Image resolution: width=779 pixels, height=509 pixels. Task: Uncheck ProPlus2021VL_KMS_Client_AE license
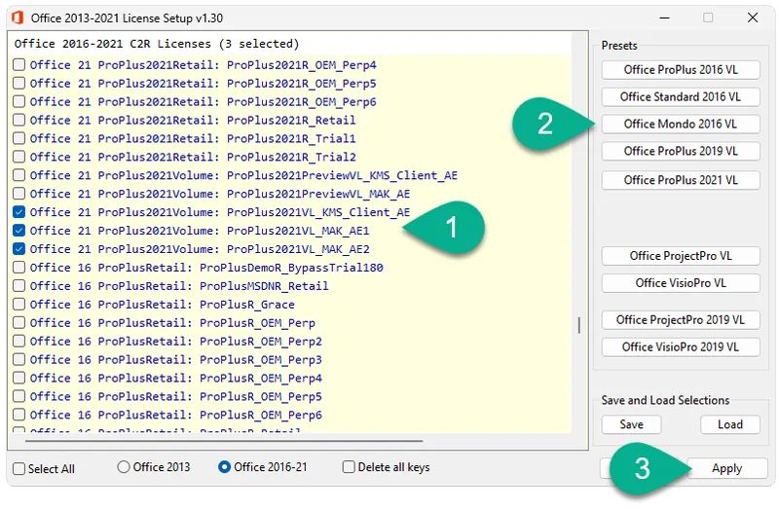coord(19,212)
